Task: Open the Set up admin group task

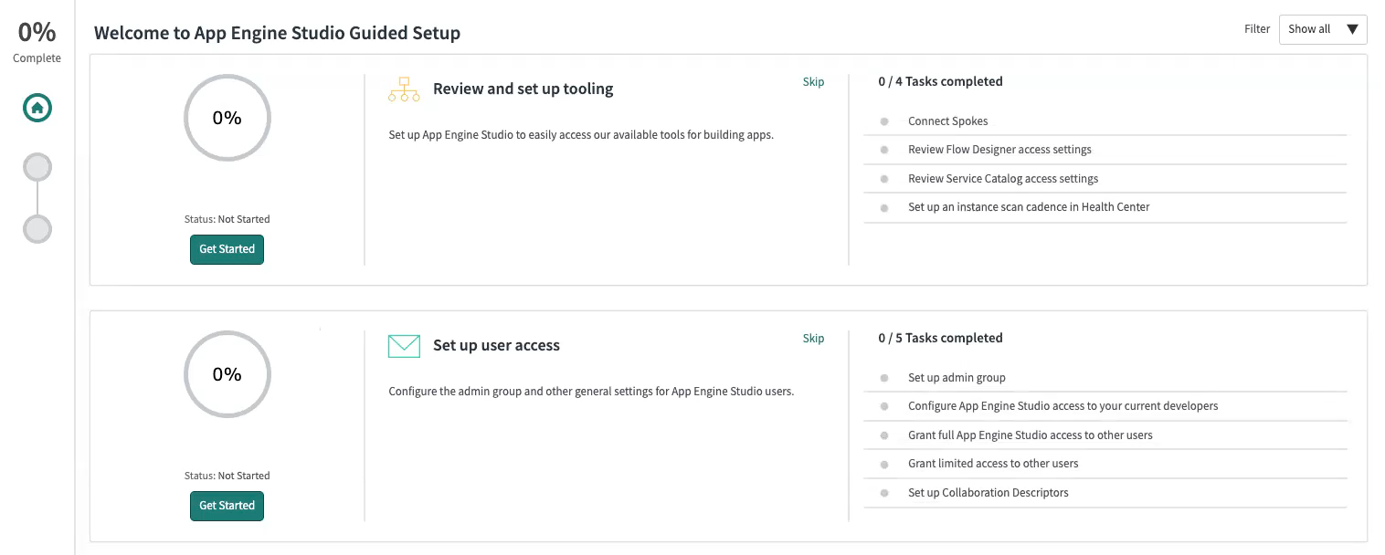Action: 957,378
